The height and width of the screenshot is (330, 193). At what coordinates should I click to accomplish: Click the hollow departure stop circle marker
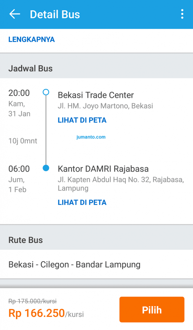pos(46,92)
